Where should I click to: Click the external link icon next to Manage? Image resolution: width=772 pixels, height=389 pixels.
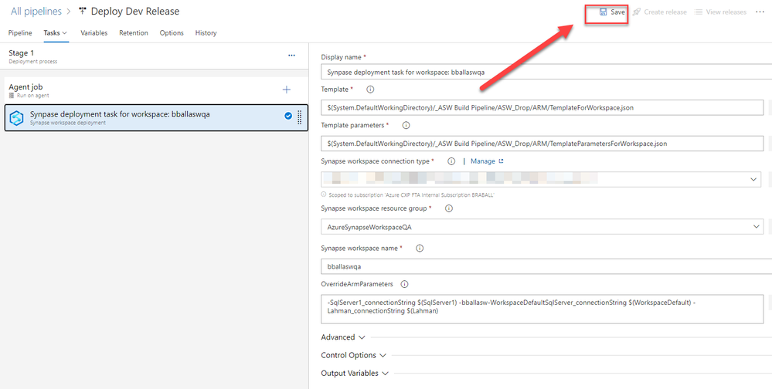(502, 161)
